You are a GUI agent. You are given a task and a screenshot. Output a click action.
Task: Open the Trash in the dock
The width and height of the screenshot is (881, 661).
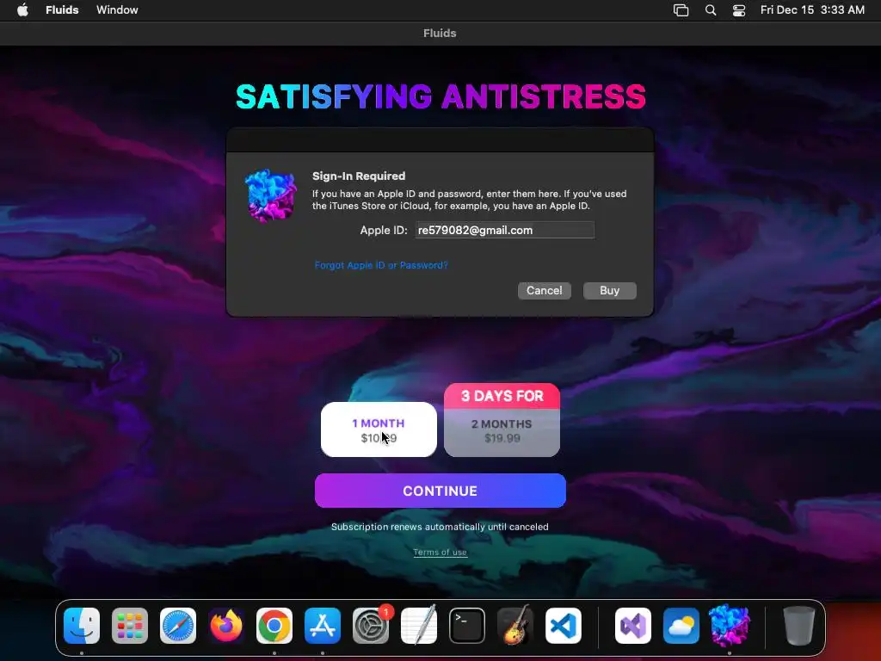[799, 625]
